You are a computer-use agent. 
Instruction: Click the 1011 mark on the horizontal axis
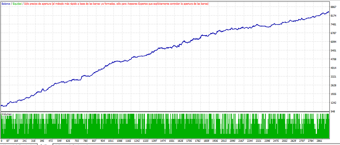111,141
